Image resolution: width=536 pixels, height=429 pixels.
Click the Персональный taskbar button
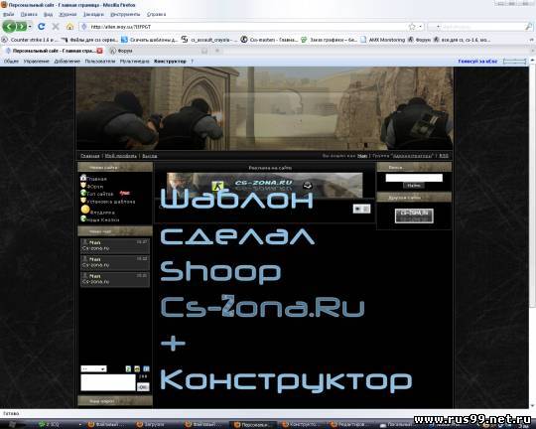pos(254,425)
